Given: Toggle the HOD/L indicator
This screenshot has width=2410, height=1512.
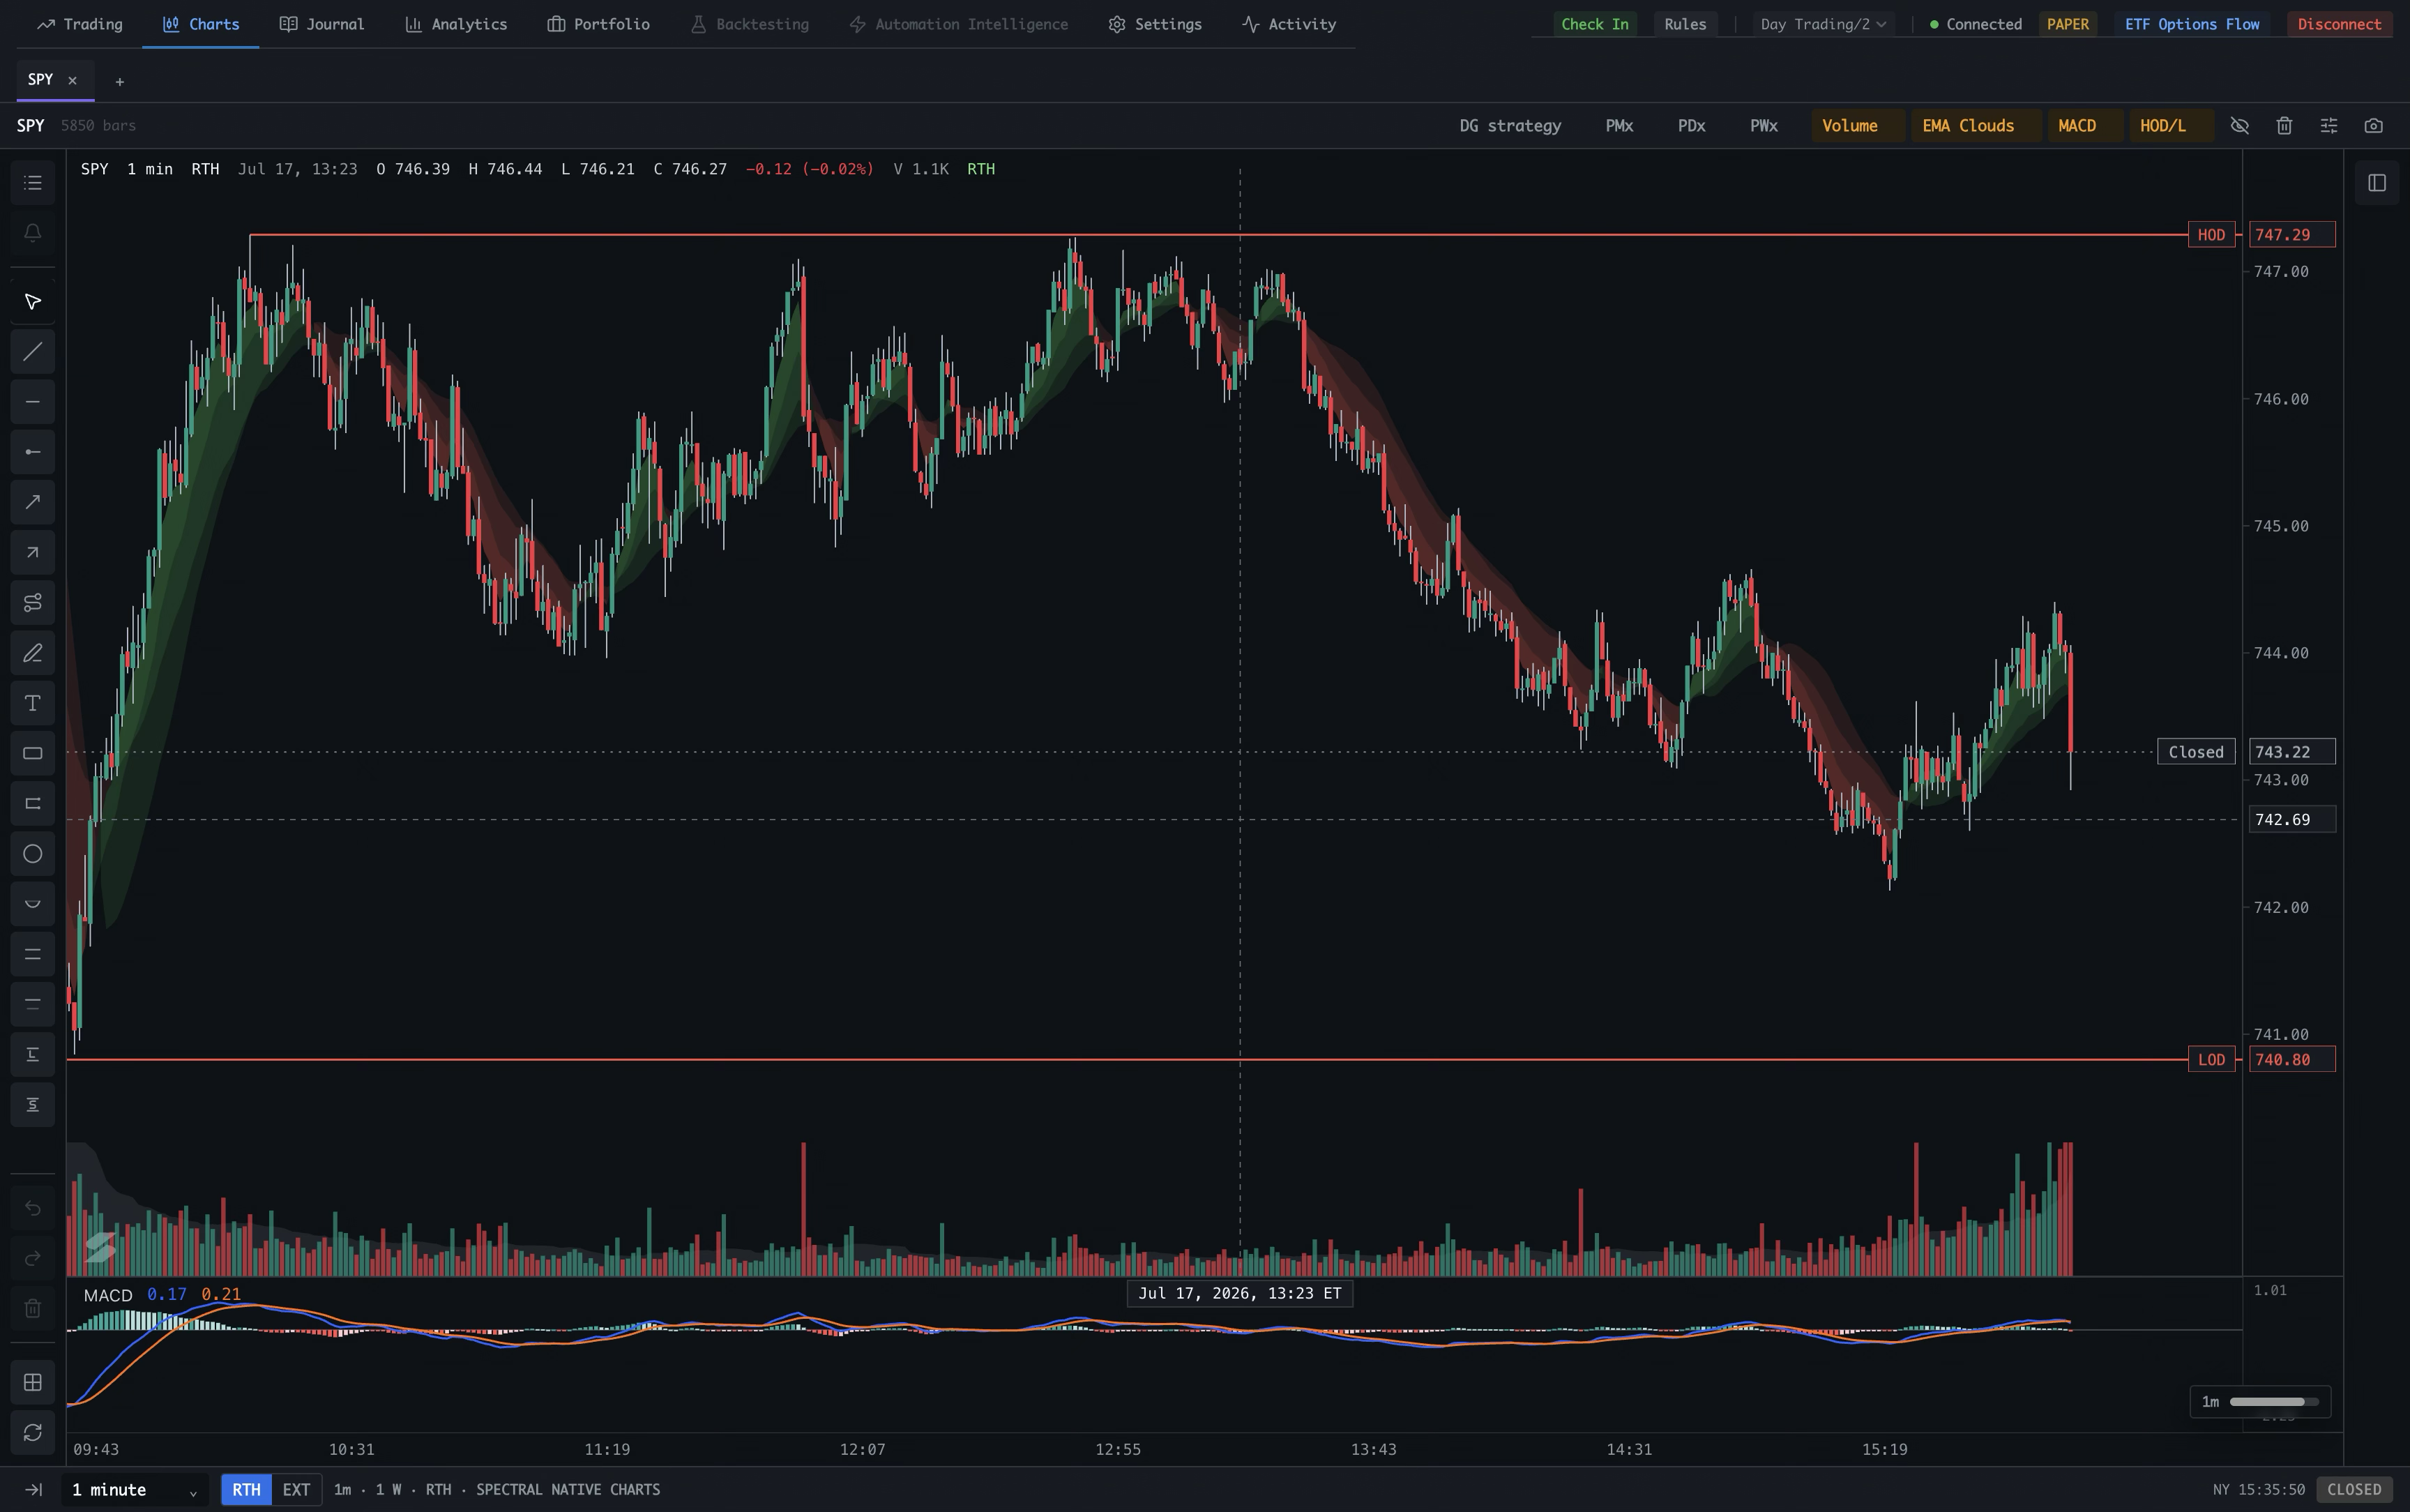Looking at the screenshot, I should (2171, 126).
